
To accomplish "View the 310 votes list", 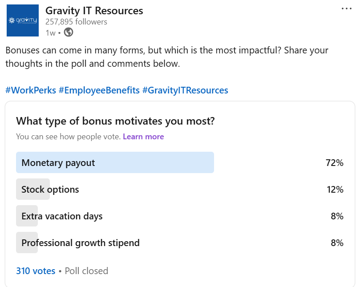I will pos(36,271).
